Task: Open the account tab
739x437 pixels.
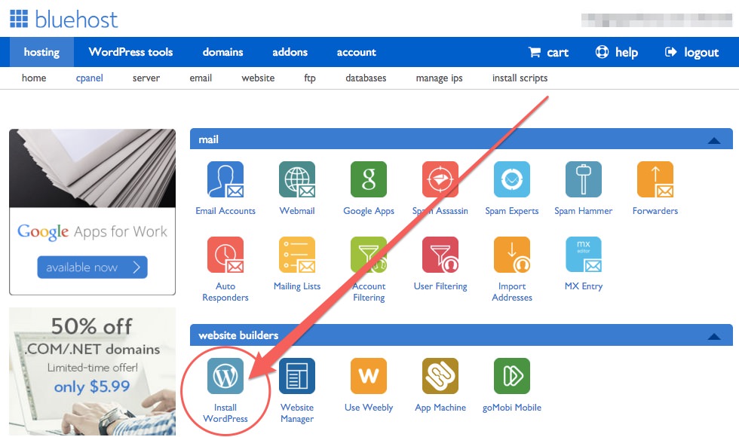Action: click(x=356, y=52)
